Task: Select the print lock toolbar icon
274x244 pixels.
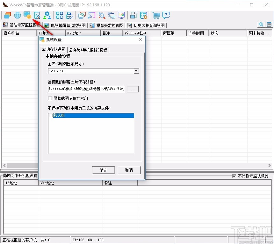Action: 69,15
